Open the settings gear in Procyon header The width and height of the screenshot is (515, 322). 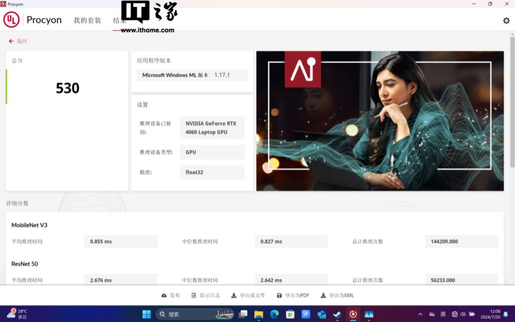click(506, 21)
